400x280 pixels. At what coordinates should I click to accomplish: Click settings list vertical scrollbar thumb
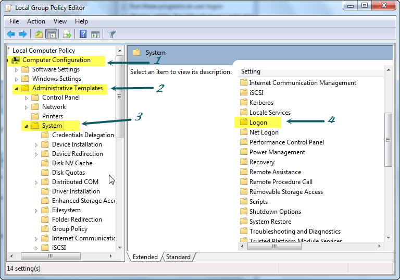388,140
